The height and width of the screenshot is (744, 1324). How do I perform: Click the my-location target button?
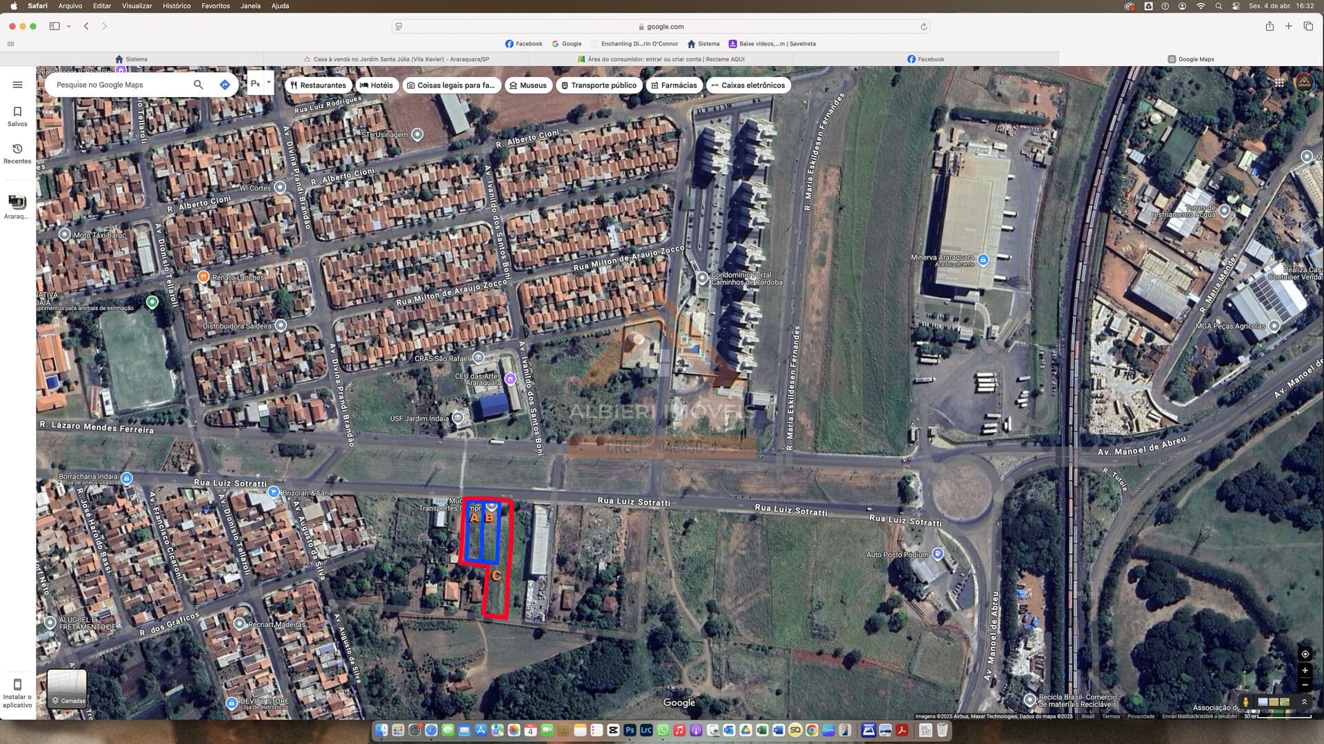(x=1305, y=654)
